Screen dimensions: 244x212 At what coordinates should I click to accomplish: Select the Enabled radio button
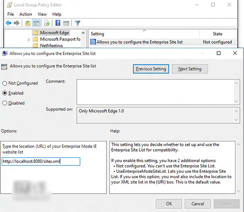4,93
